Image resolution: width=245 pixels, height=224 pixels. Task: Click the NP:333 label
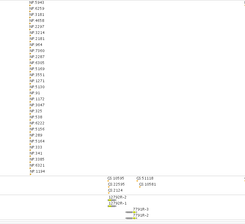(36, 147)
